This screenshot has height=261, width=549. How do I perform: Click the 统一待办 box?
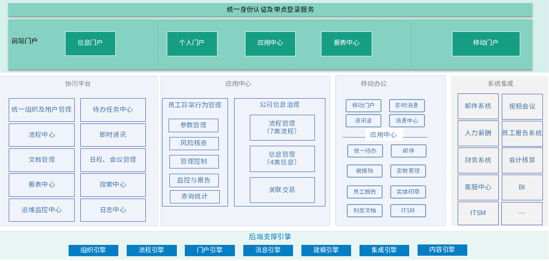(365, 151)
